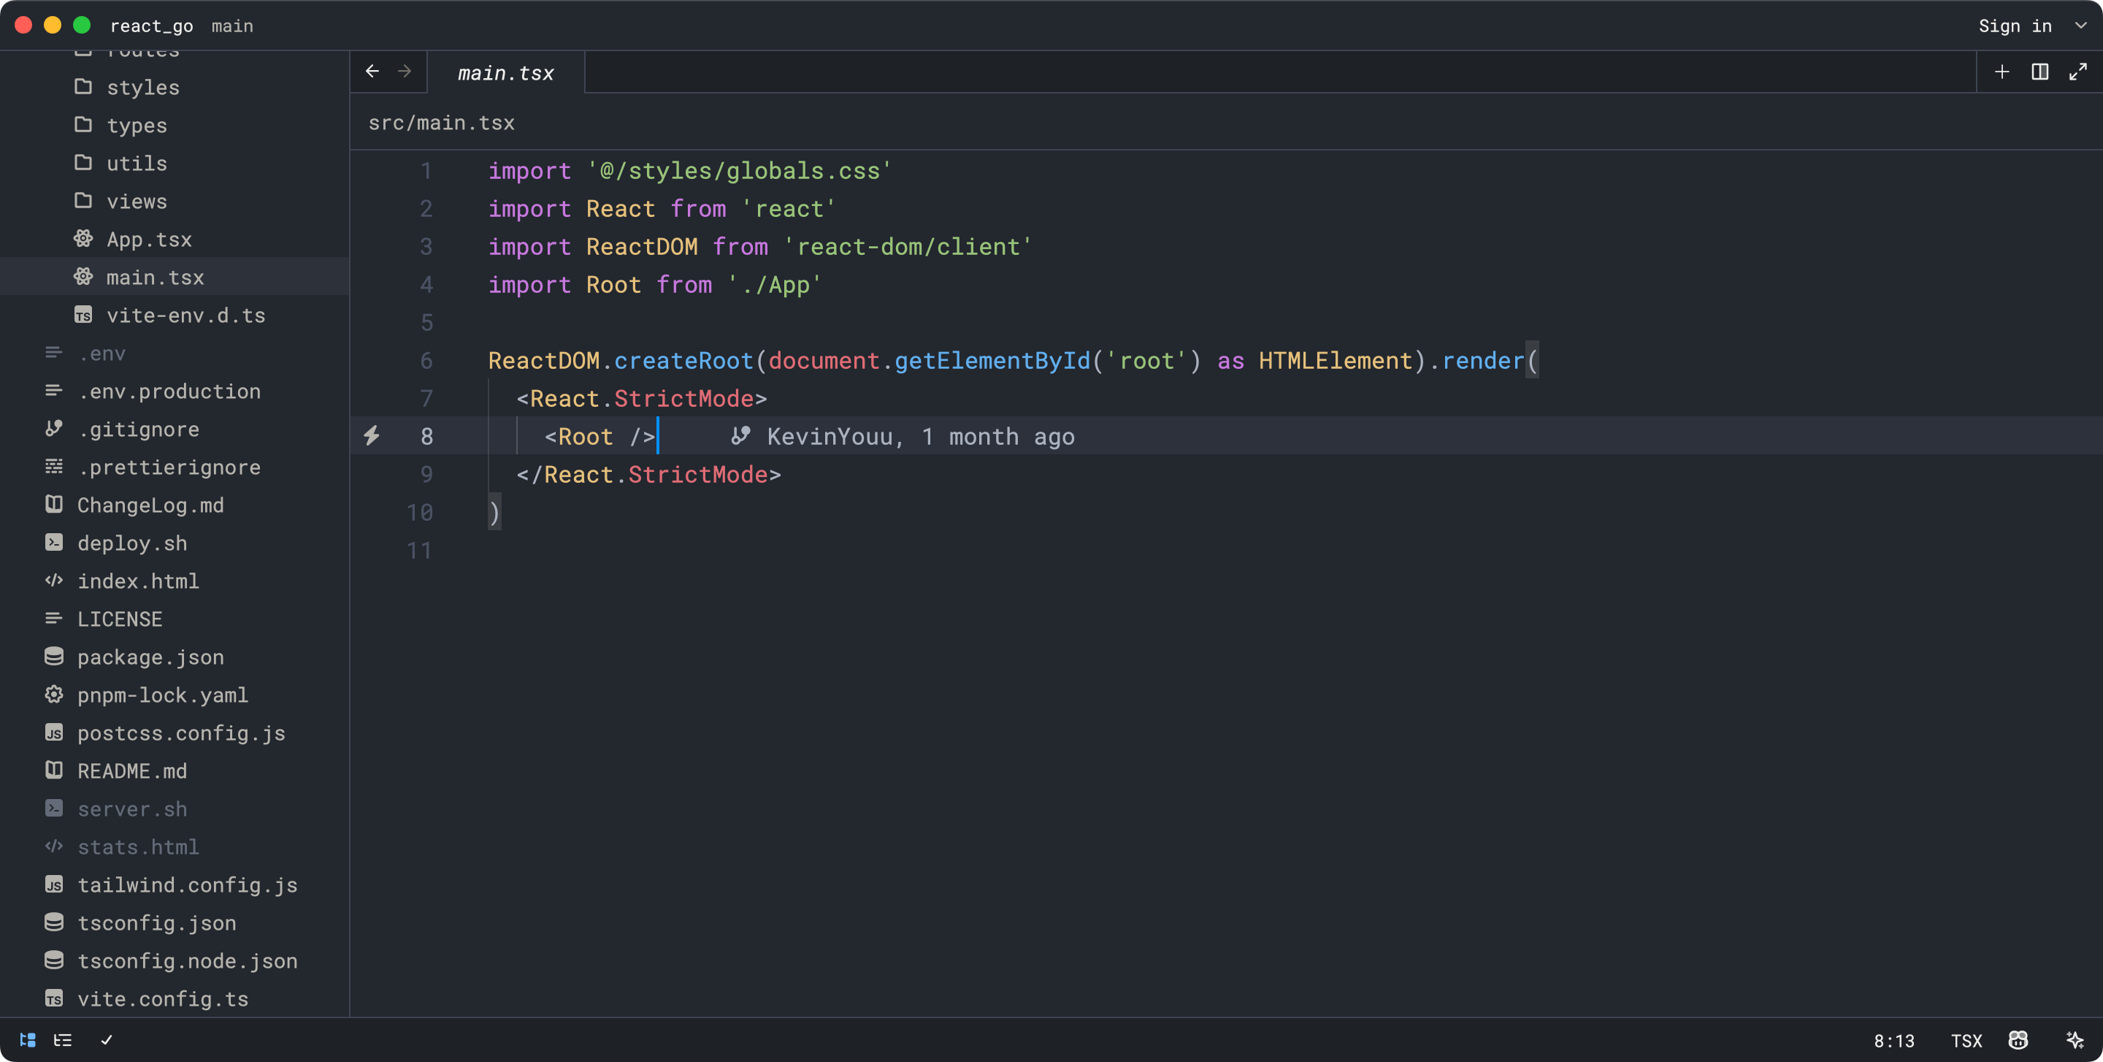Image resolution: width=2103 pixels, height=1062 pixels.
Task: Open TSX language selector in status bar
Action: (x=1966, y=1041)
